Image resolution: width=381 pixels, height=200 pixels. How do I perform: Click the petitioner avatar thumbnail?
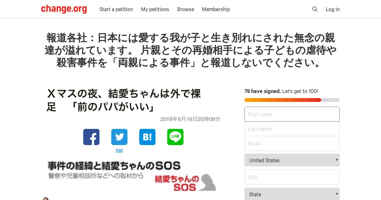pyautogui.click(x=46, y=198)
